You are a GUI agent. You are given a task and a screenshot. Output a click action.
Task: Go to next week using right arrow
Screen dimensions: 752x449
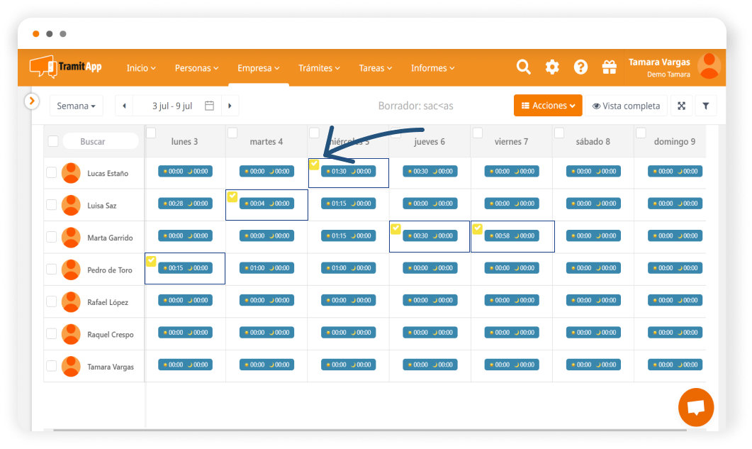pos(230,106)
